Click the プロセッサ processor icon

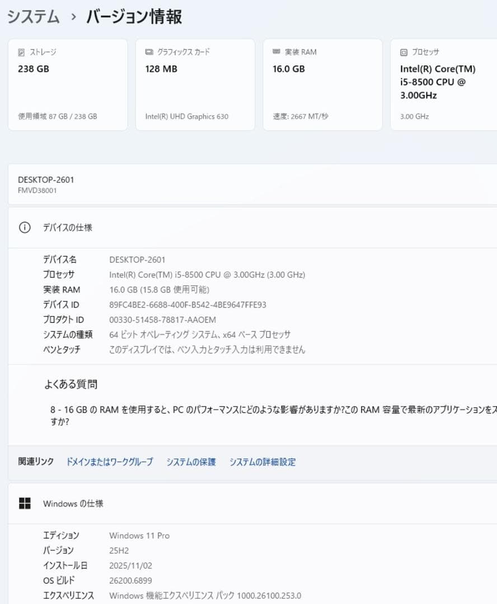402,52
